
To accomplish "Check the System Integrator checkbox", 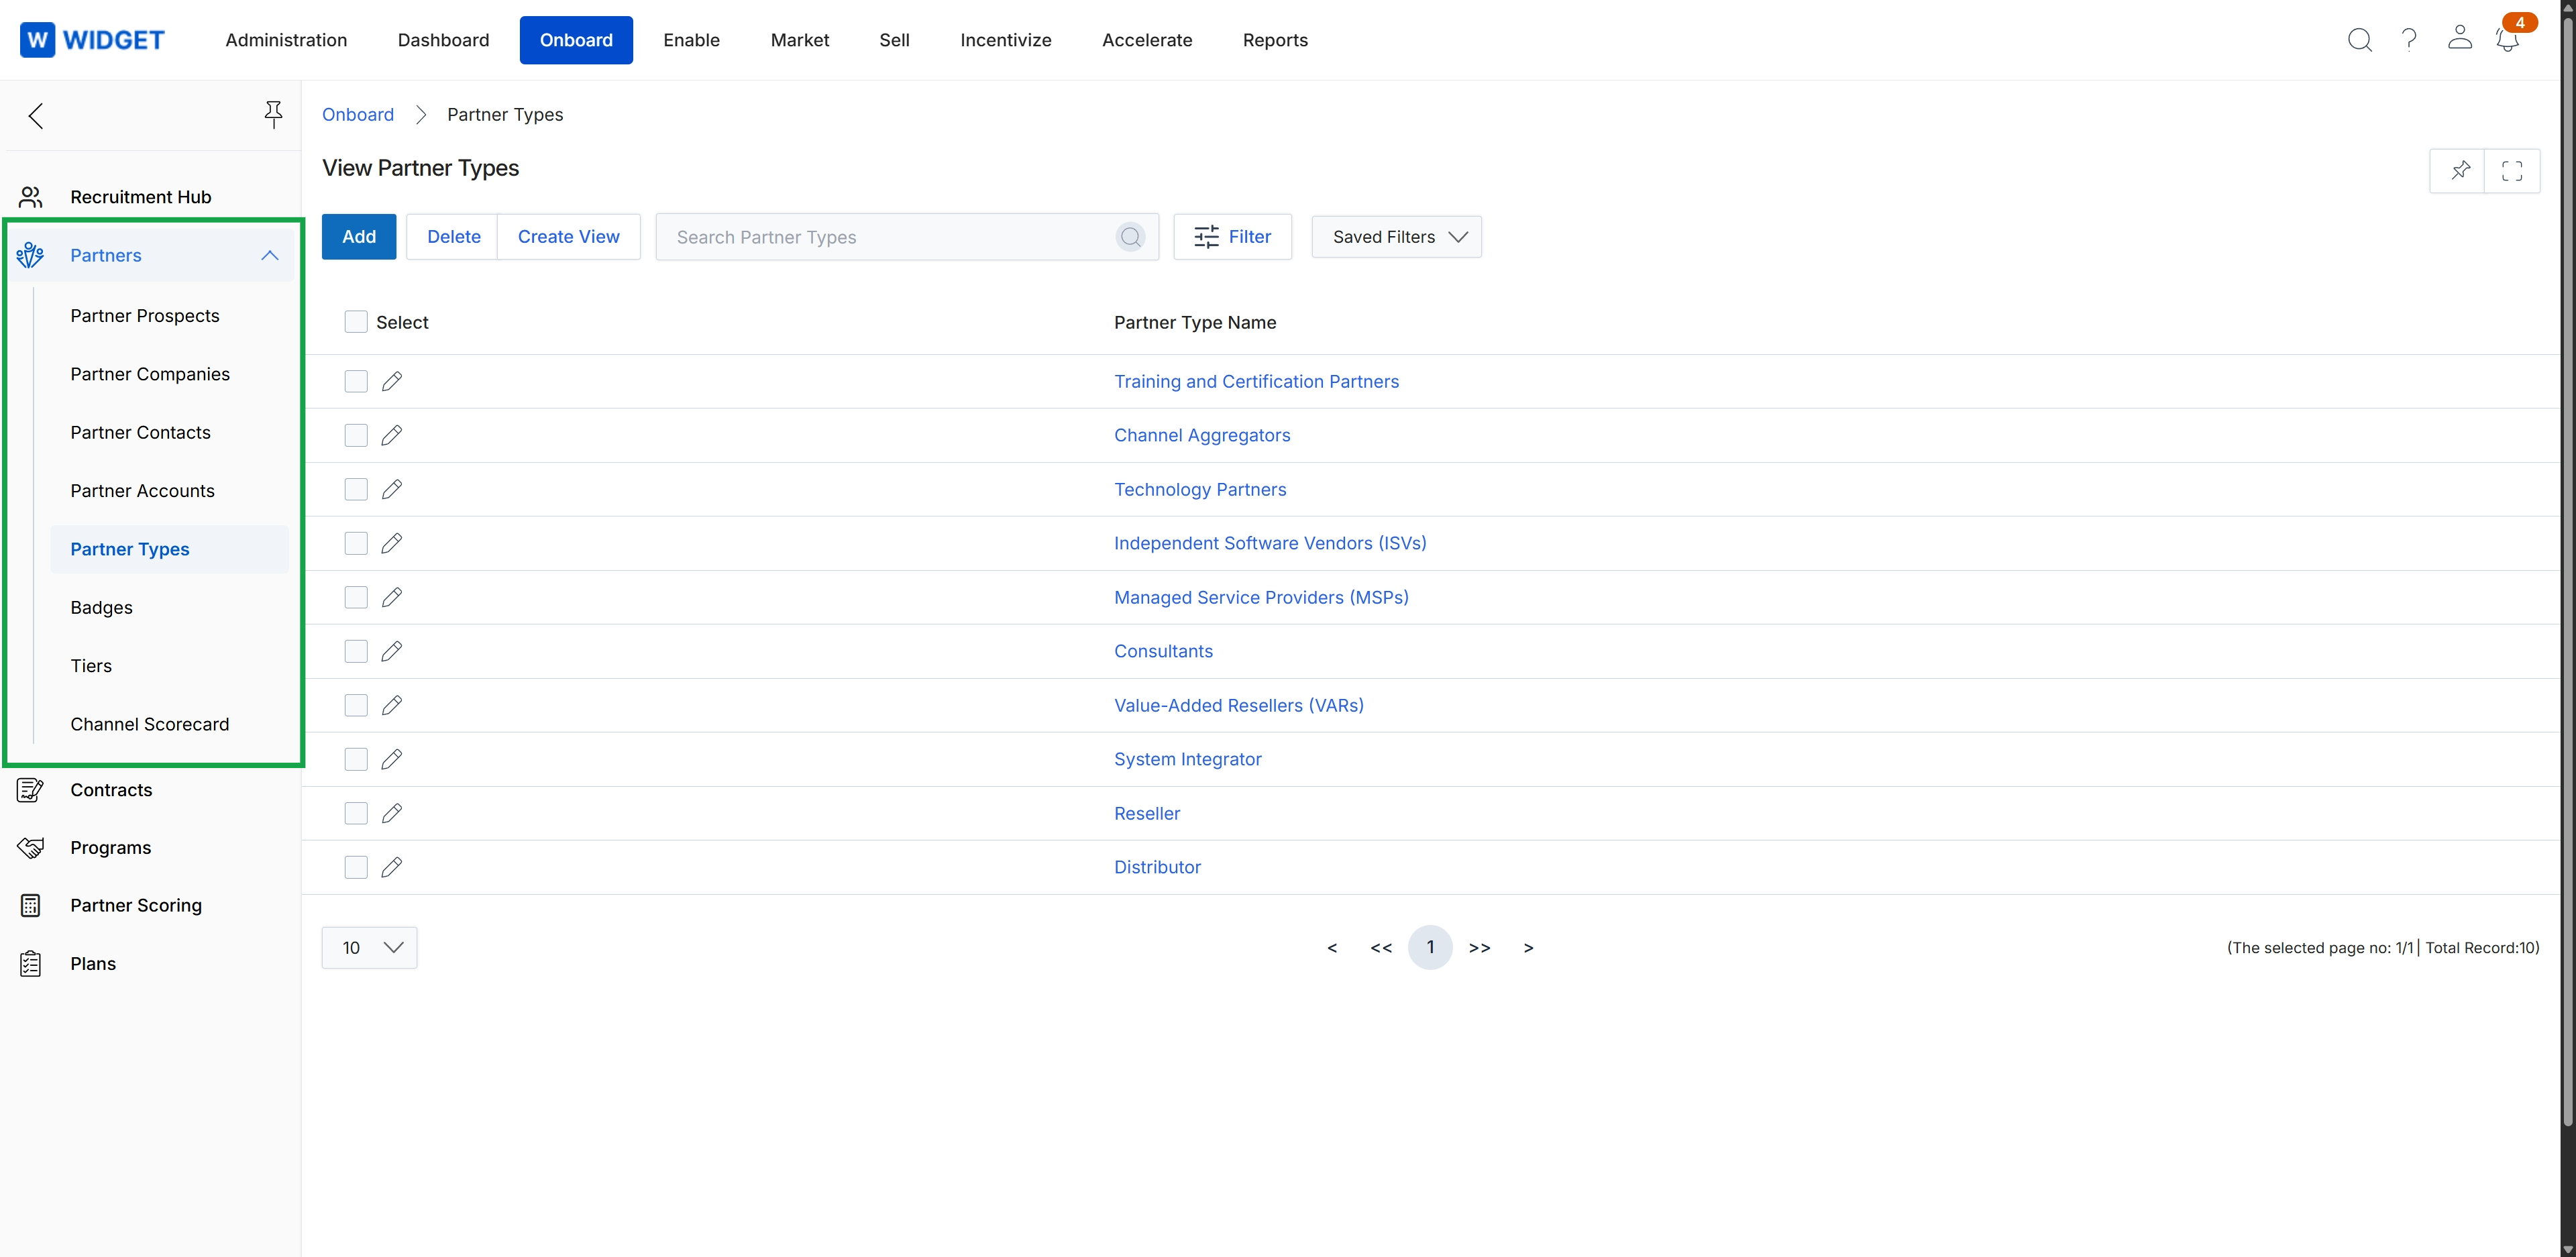I will tap(356, 759).
